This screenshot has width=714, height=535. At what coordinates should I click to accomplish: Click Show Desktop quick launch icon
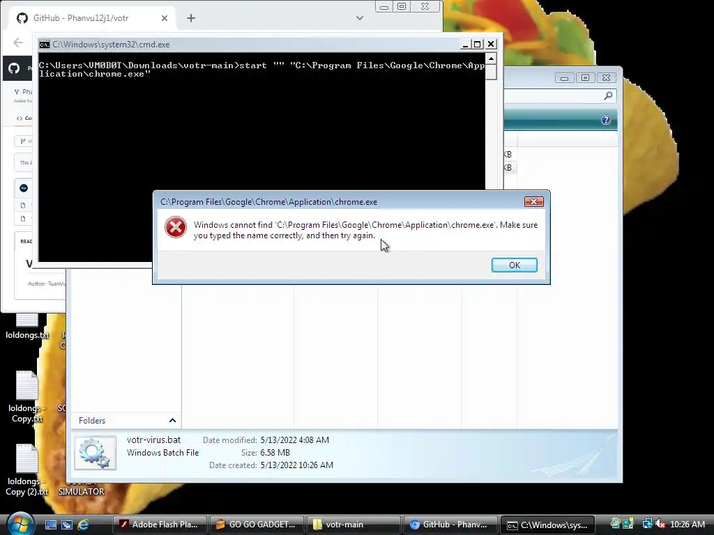50,525
